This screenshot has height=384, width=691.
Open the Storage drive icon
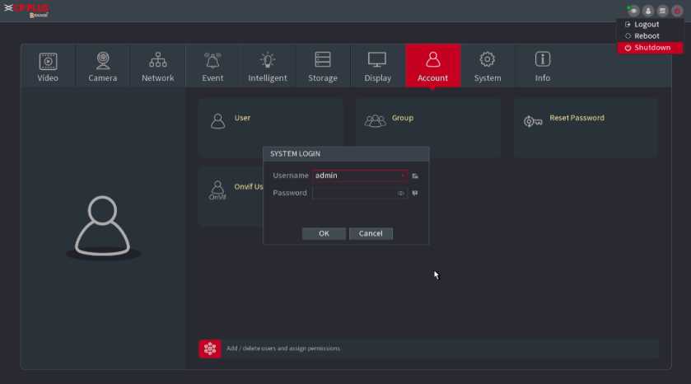pyautogui.click(x=323, y=66)
